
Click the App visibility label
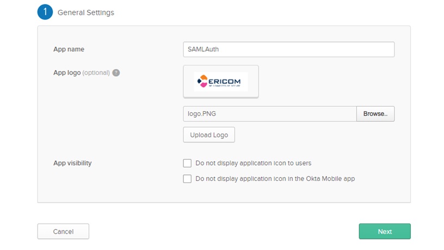[72, 163]
